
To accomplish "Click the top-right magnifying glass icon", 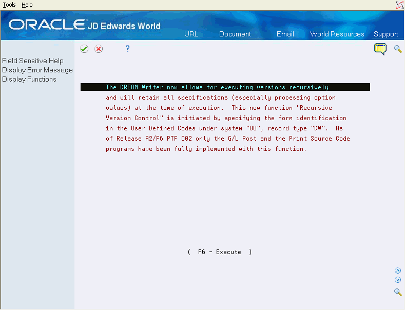I will click(x=398, y=49).
